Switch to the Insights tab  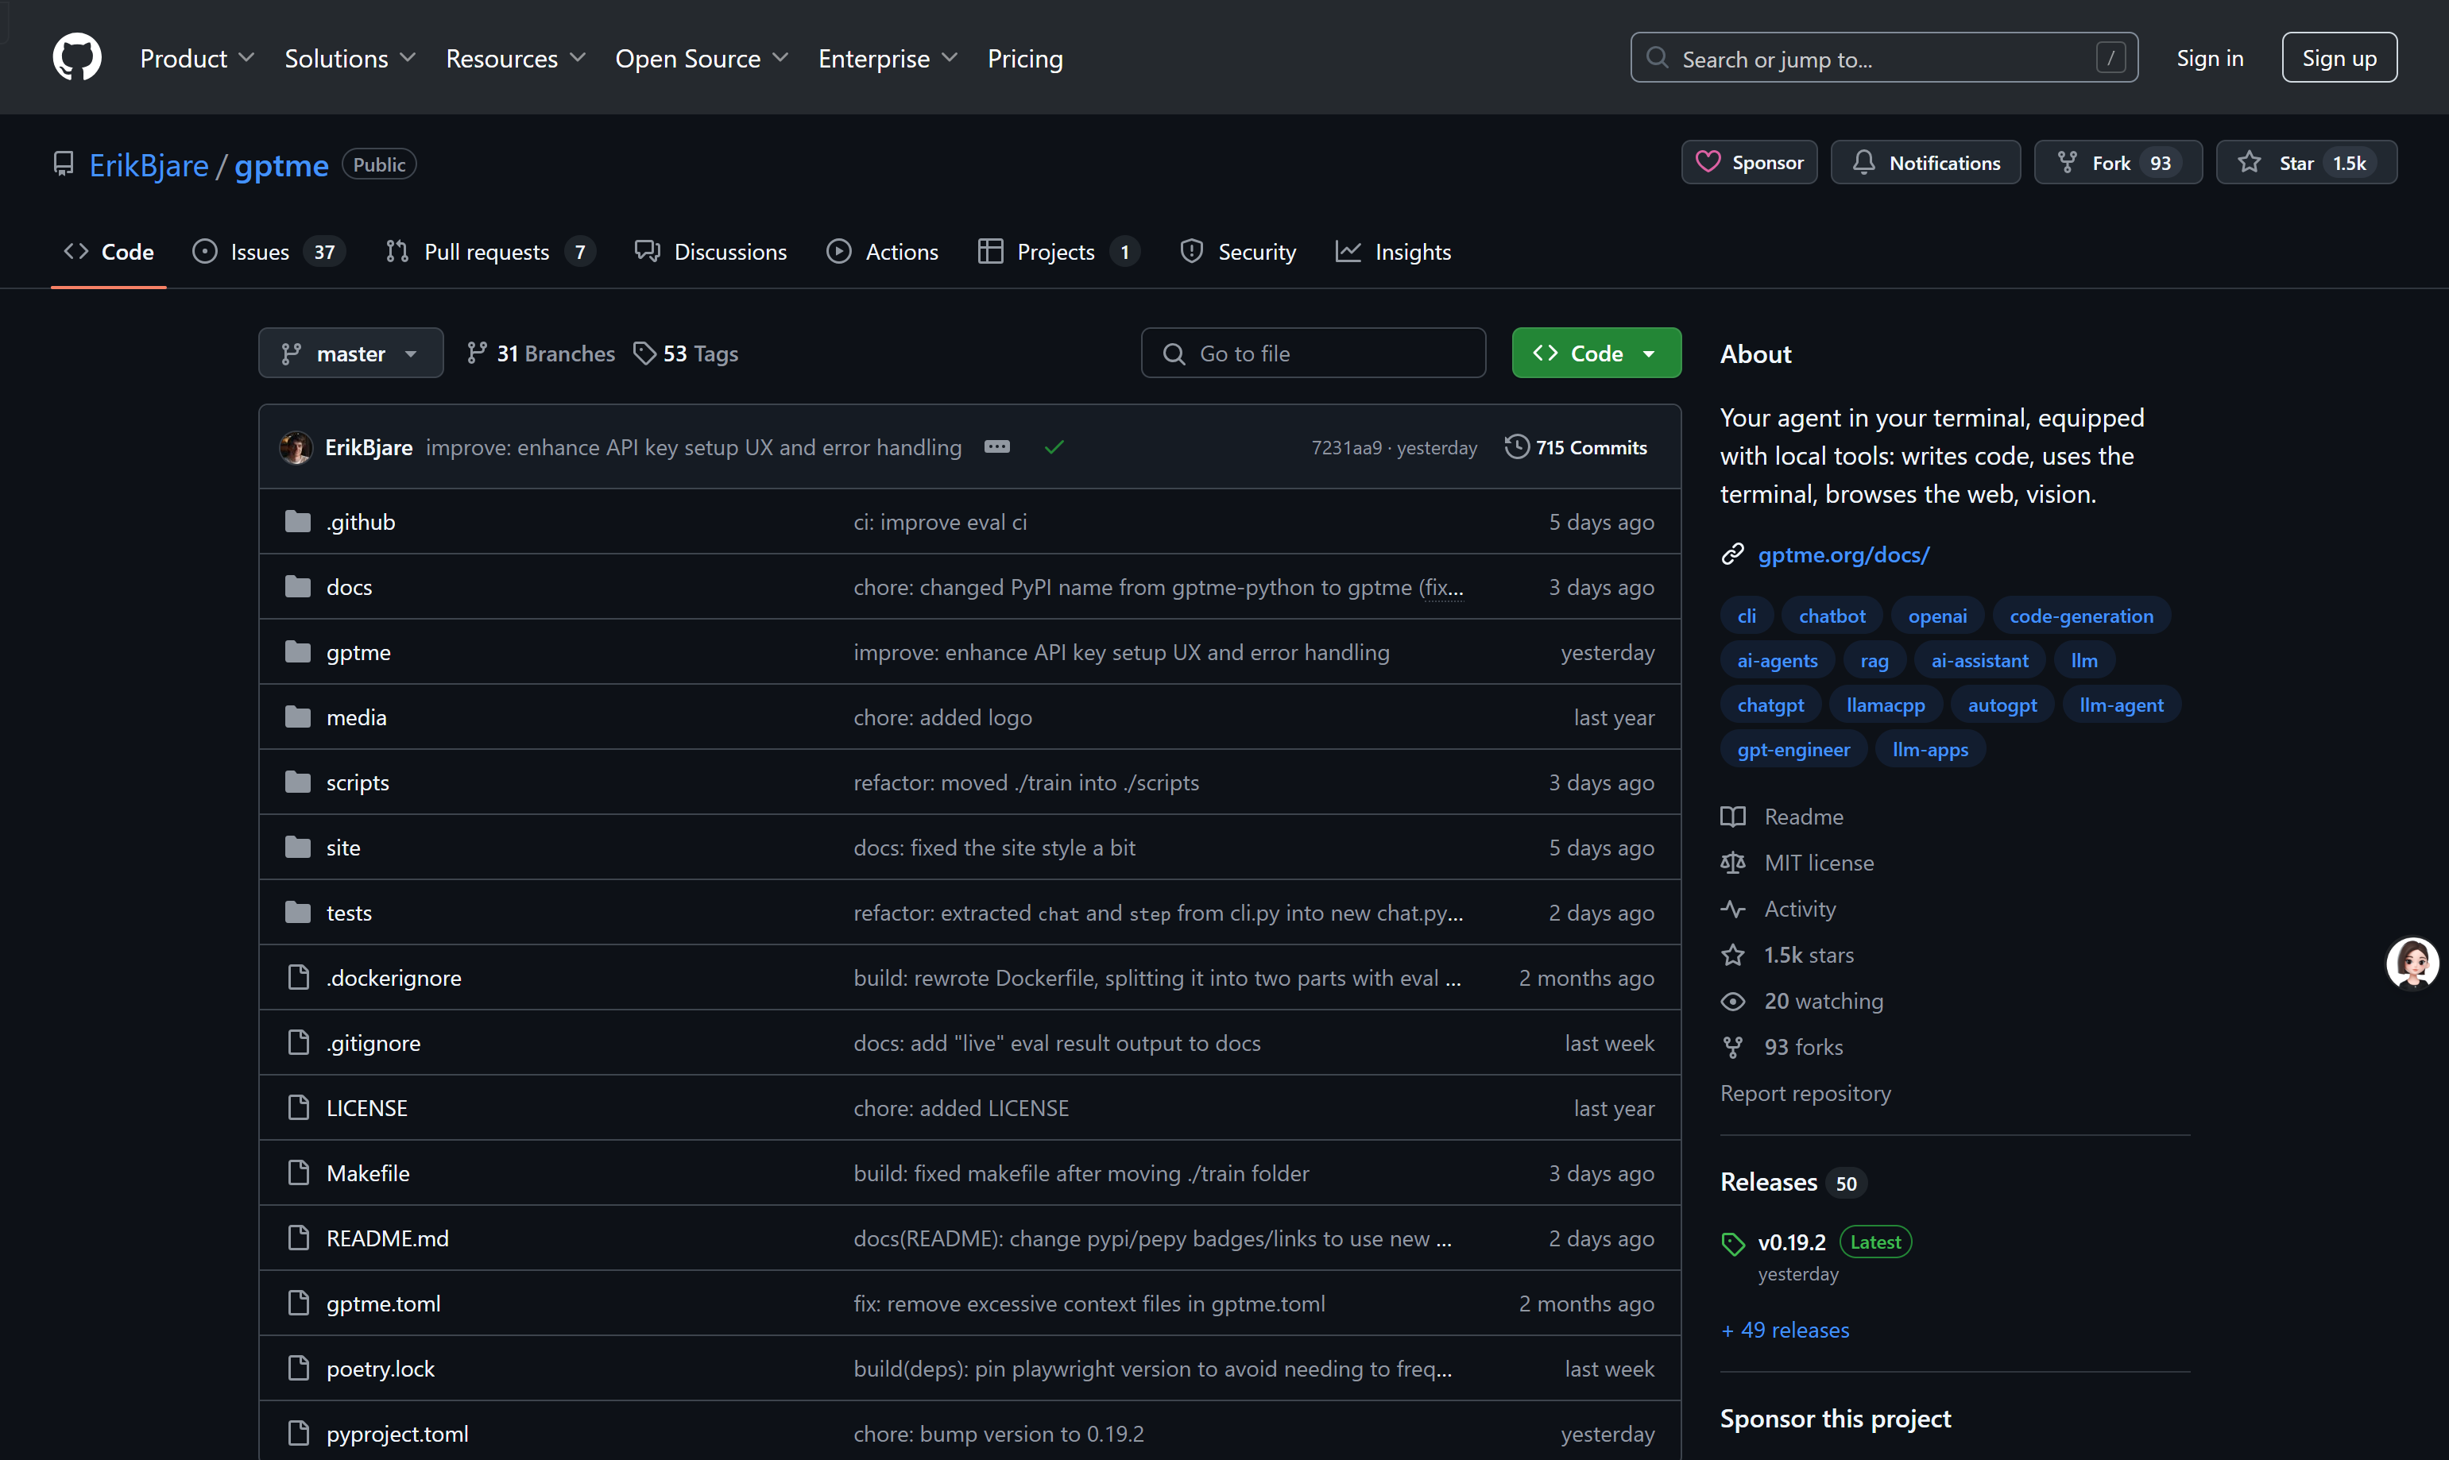tap(1393, 252)
